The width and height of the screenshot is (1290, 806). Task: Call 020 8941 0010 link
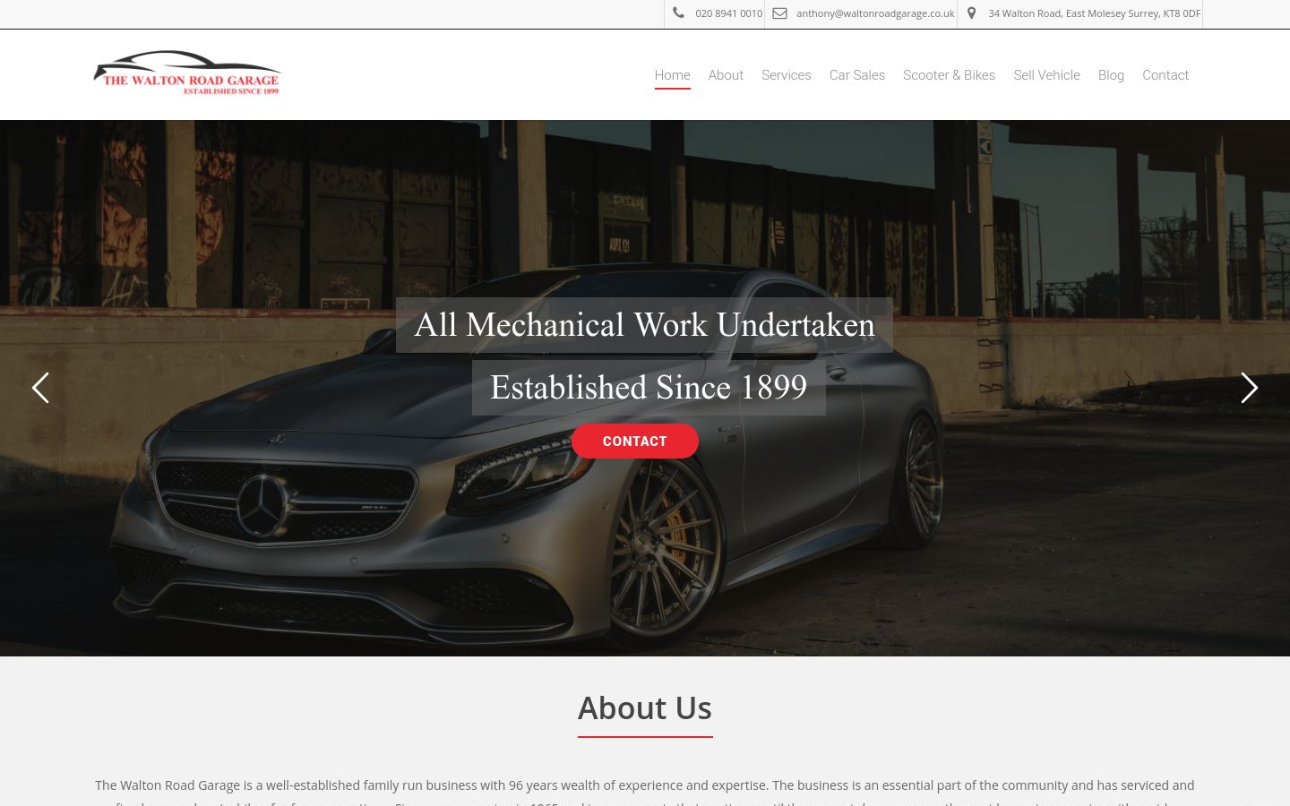tap(728, 13)
